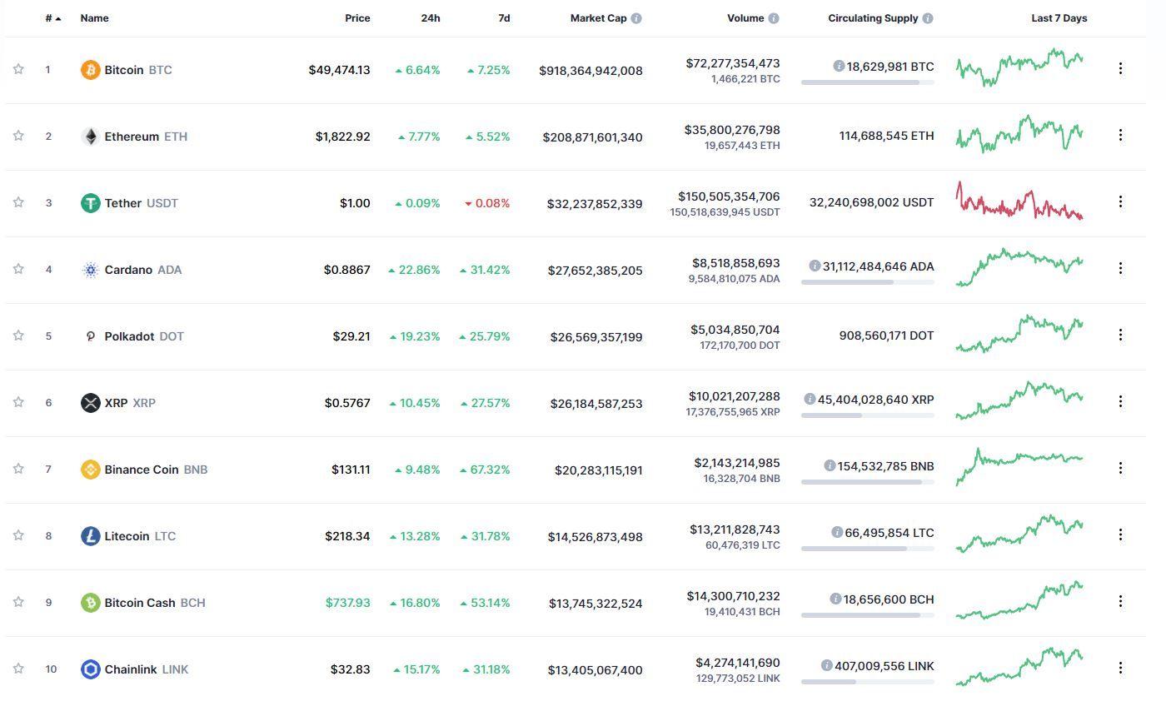This screenshot has height=701, width=1166.
Task: Favorite Polkadot using its star
Action: [x=18, y=336]
